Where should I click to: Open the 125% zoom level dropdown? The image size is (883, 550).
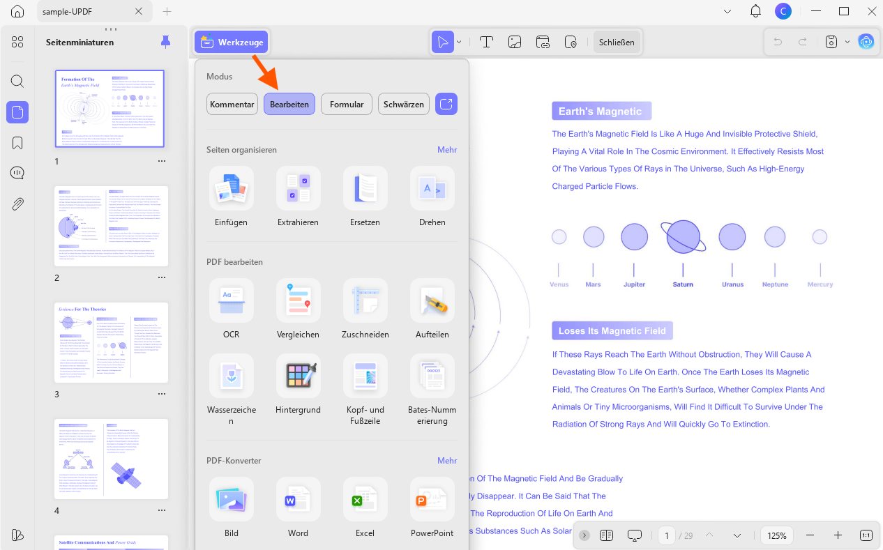777,535
